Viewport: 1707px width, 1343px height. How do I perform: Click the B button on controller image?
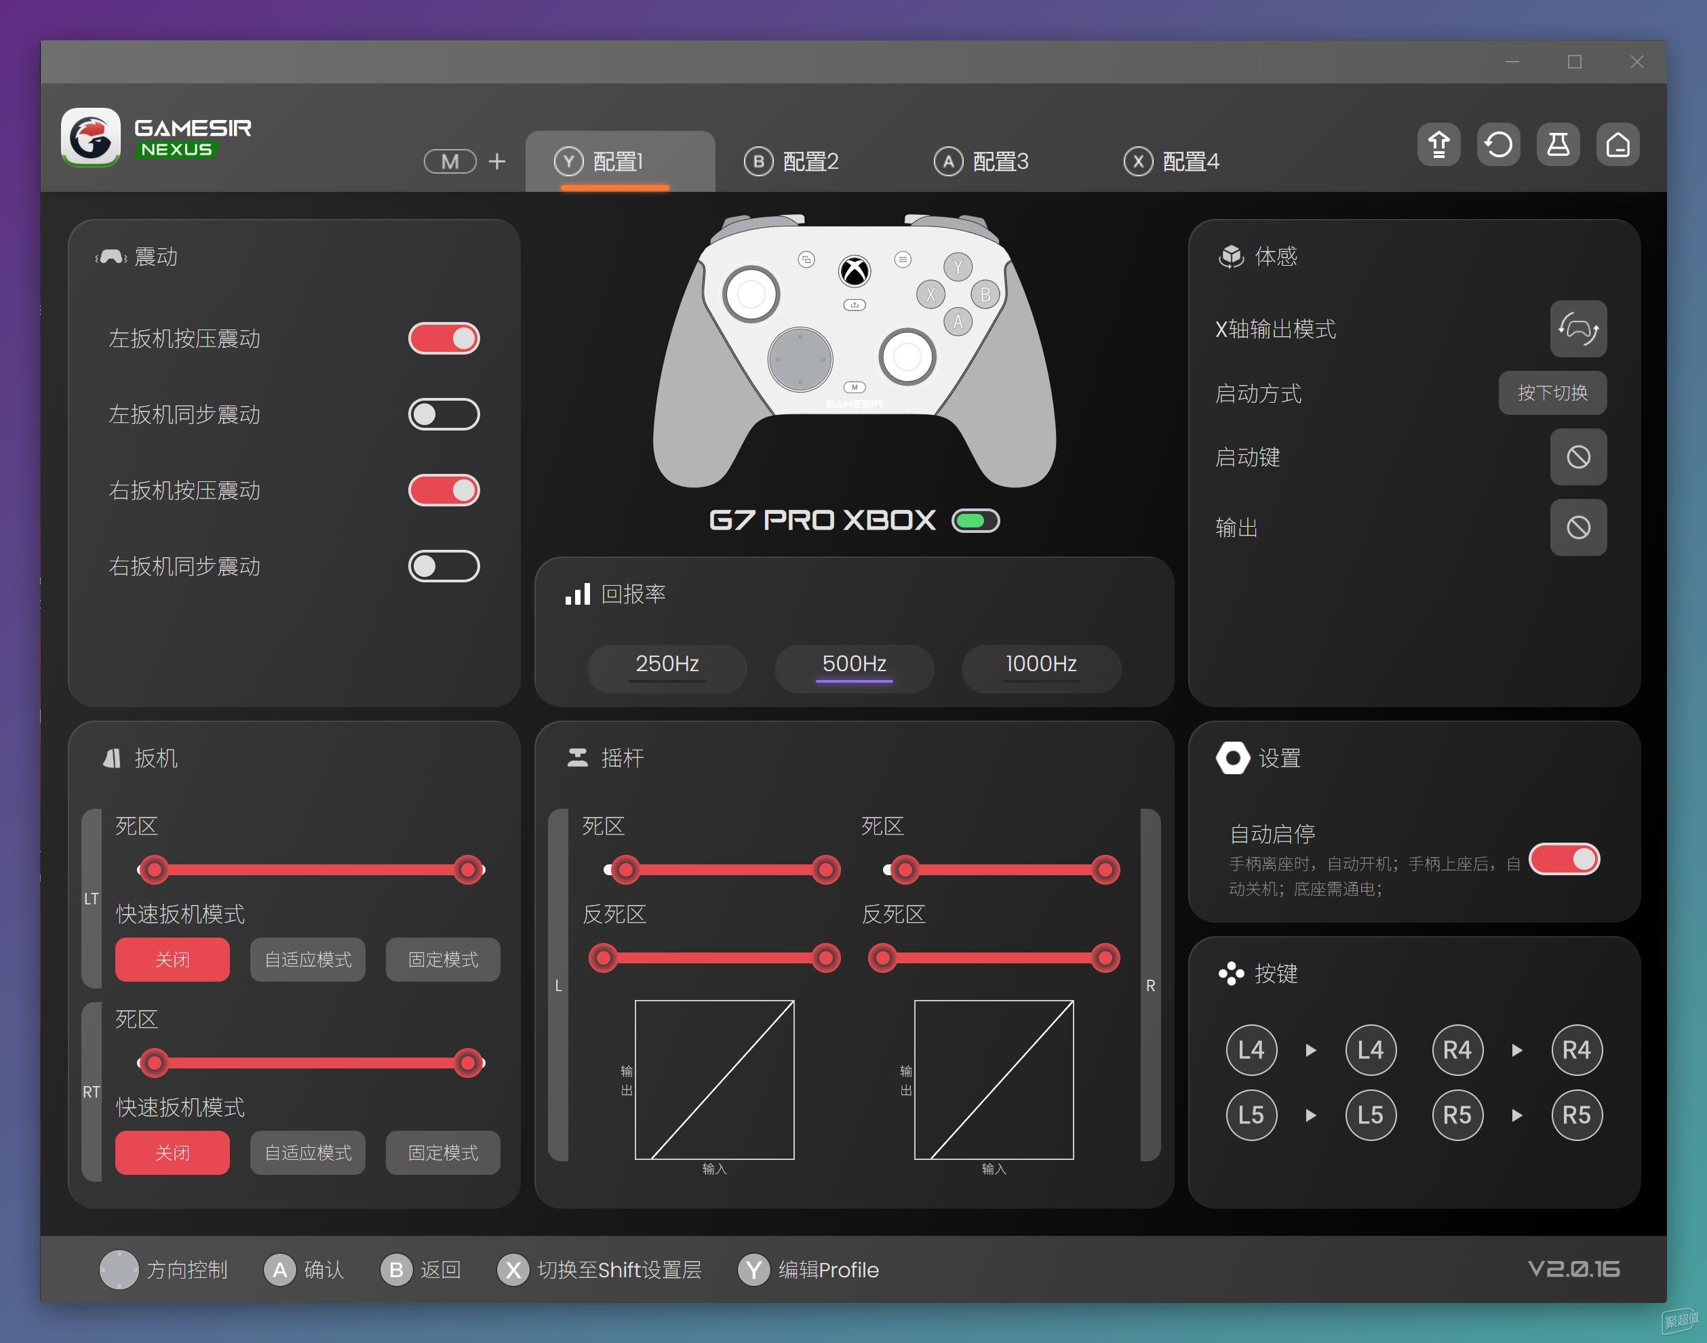[x=985, y=295]
